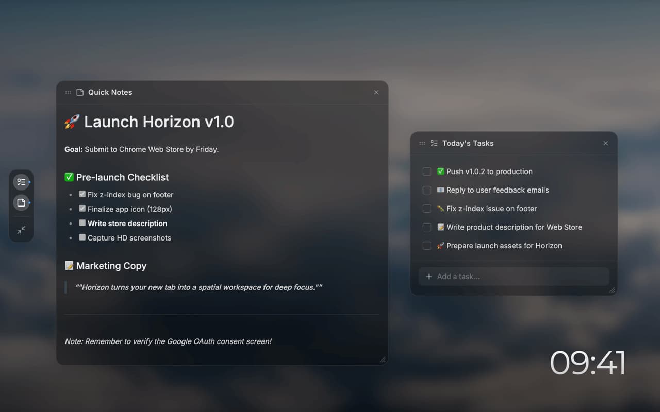The image size is (660, 412).
Task: Grab the Quick Notes drag handle dots
Action: tap(68, 92)
